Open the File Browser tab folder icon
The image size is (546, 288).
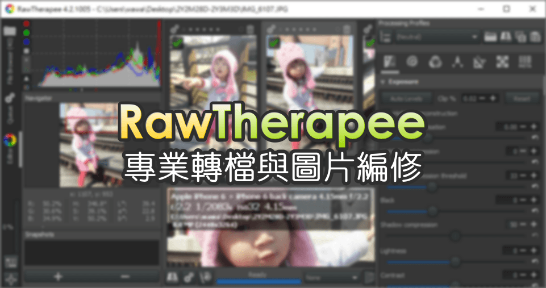click(x=10, y=31)
